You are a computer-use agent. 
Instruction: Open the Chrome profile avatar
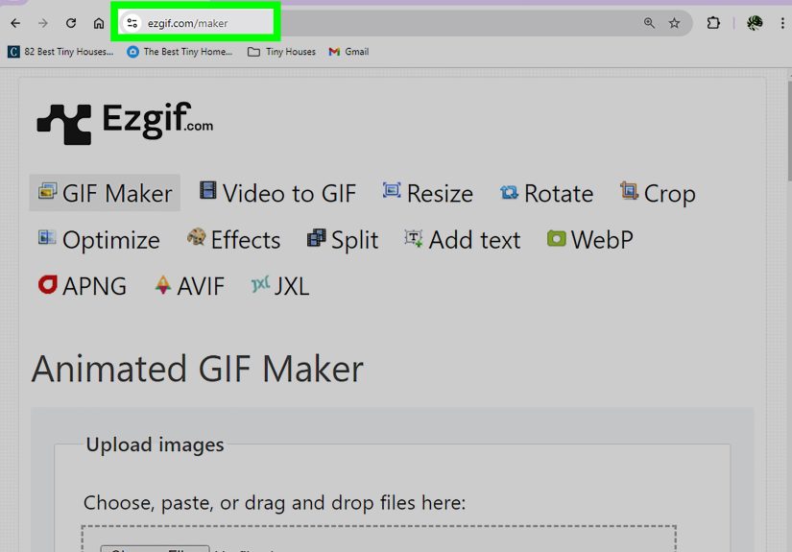pyautogui.click(x=755, y=23)
